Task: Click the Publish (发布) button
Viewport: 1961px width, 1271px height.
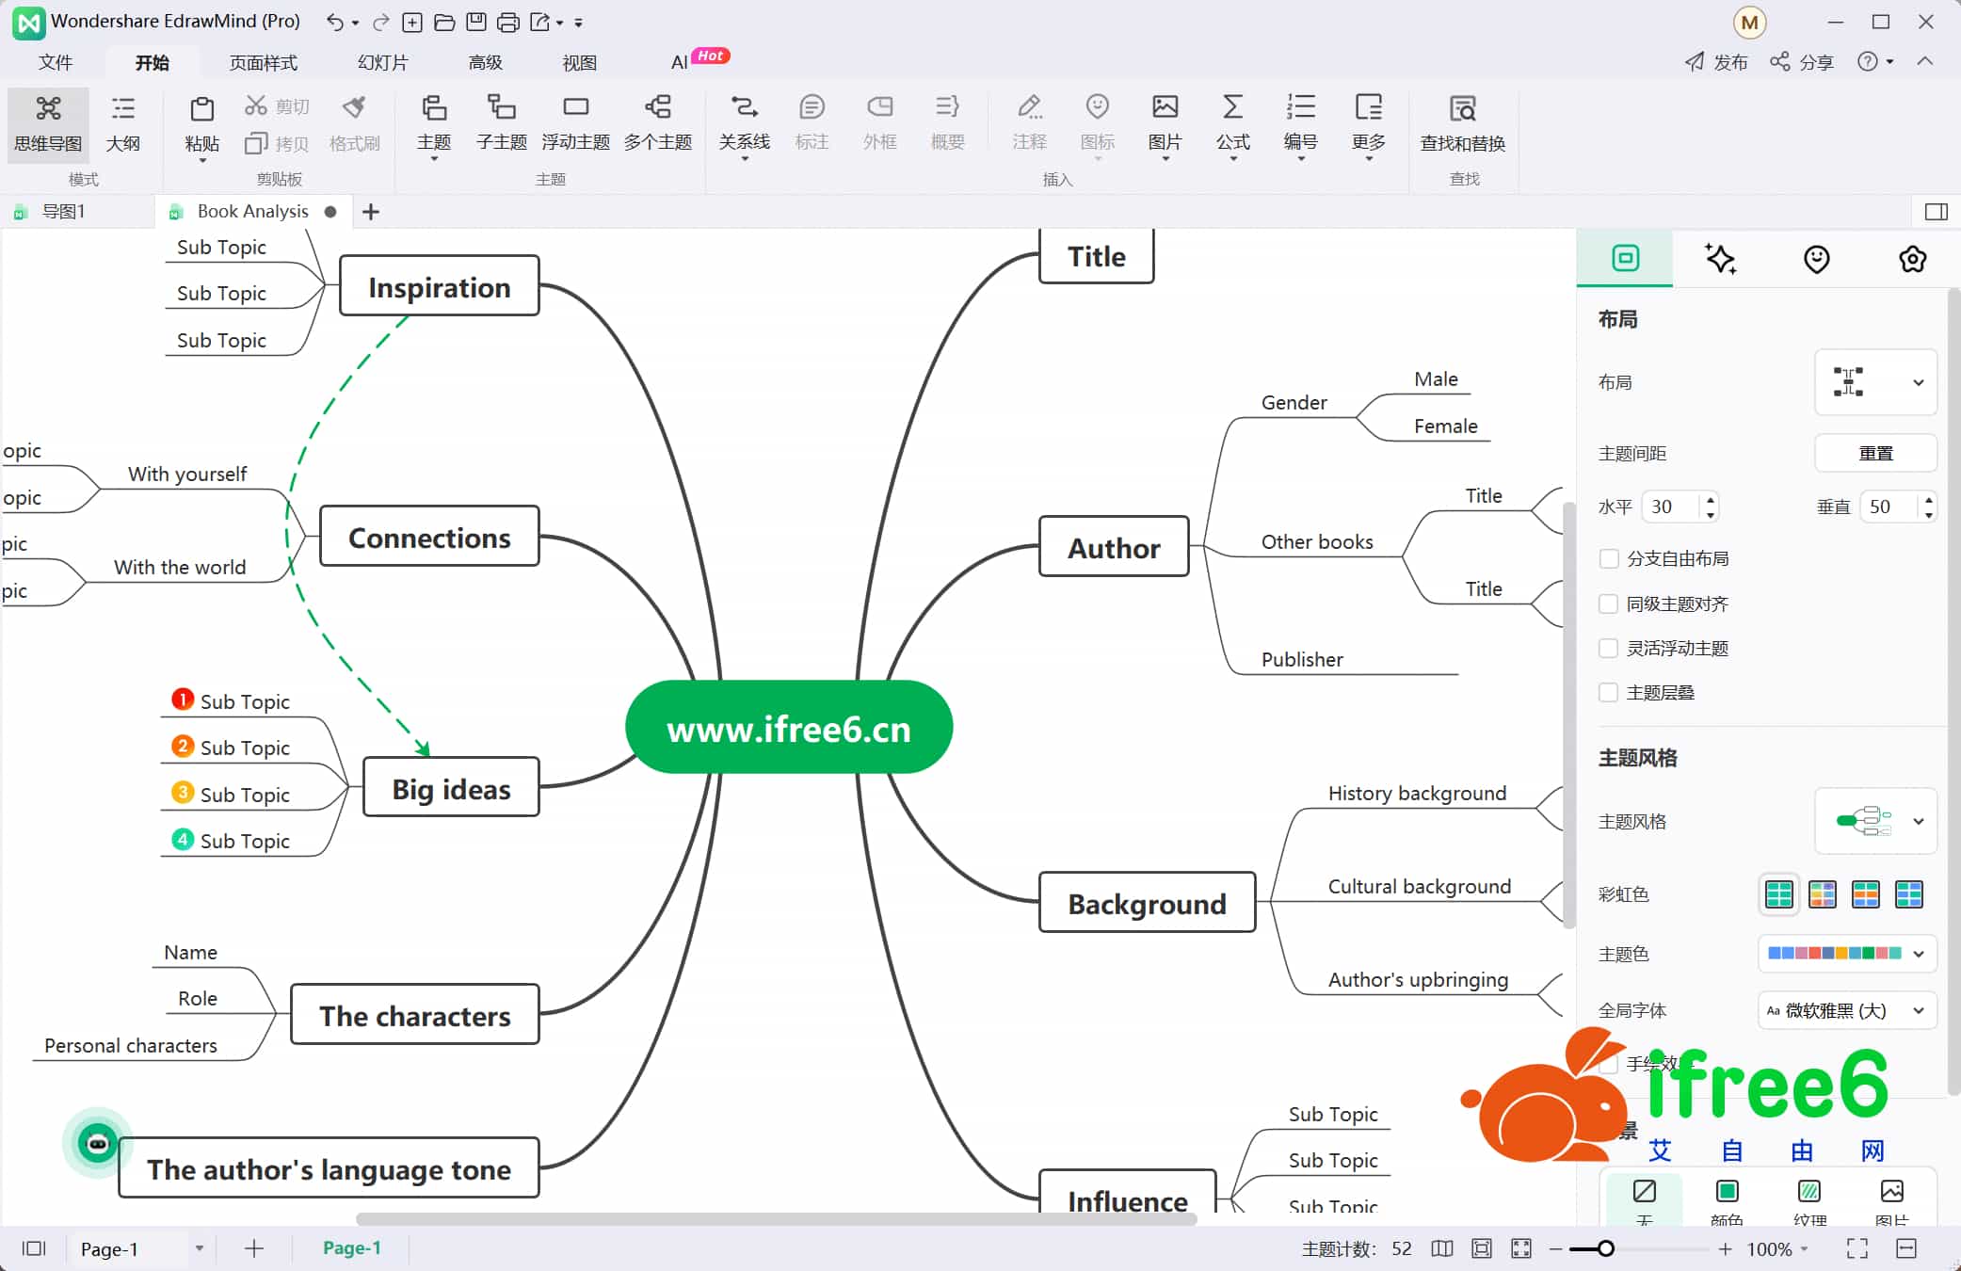Action: [1716, 62]
